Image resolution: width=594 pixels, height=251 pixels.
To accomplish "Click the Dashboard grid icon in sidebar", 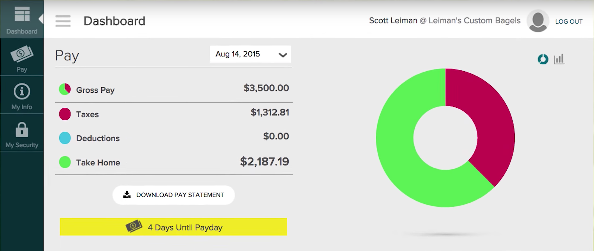I will pos(22,15).
